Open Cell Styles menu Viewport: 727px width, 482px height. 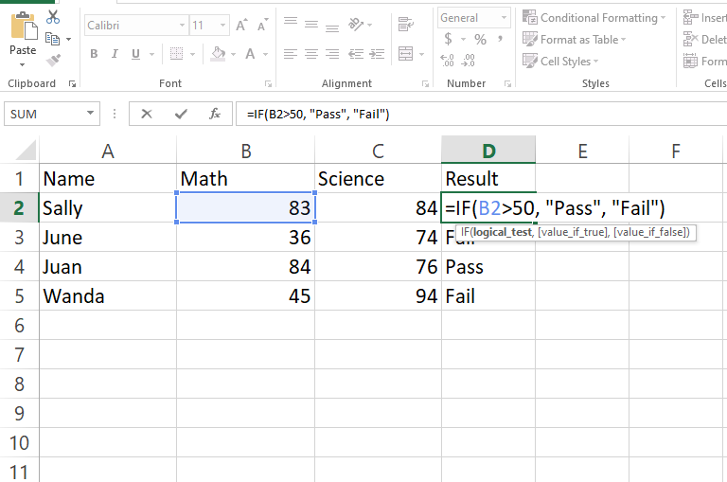point(560,62)
